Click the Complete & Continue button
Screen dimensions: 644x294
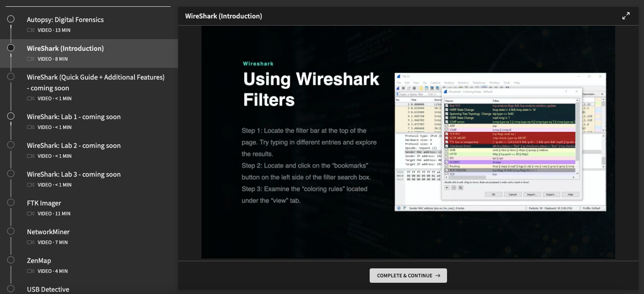pyautogui.click(x=408, y=276)
